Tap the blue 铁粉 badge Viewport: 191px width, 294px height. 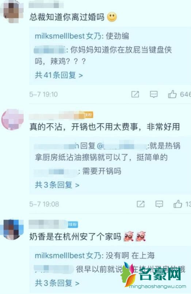[73, 225]
